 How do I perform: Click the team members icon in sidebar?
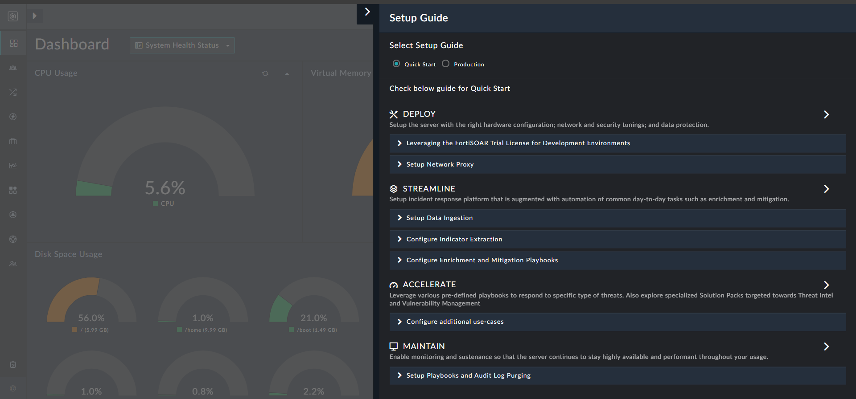[x=13, y=264]
